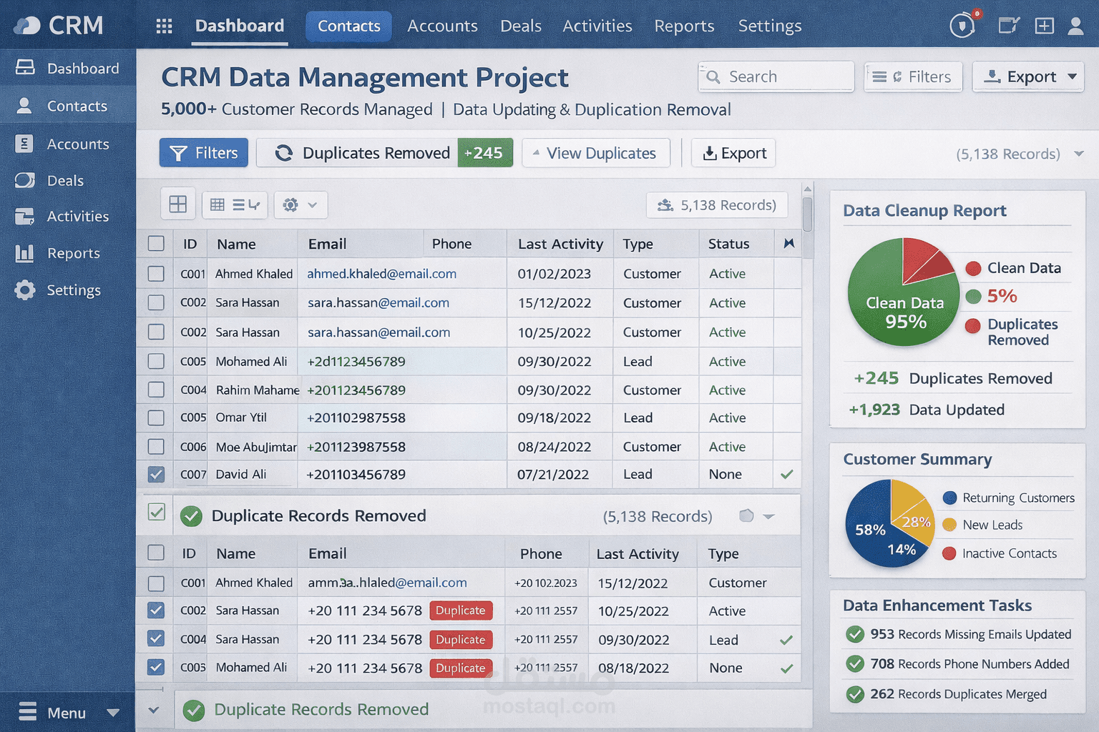Image resolution: width=1099 pixels, height=732 pixels.
Task: Click the Export button in the toolbar row
Action: click(x=733, y=153)
